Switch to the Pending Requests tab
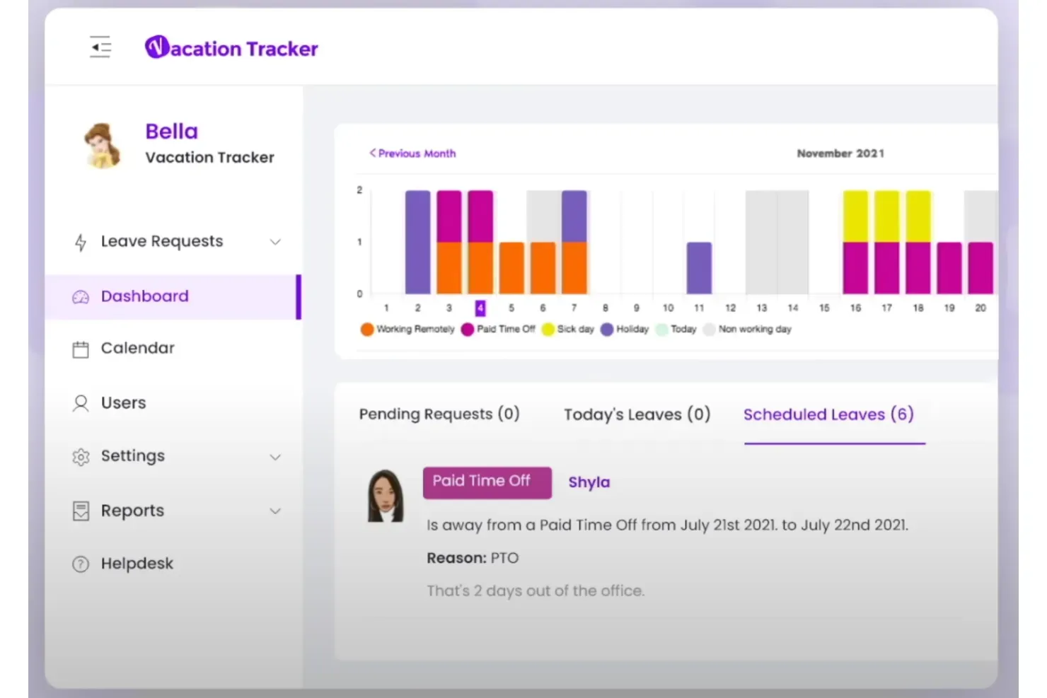1047x698 pixels. [x=439, y=414]
